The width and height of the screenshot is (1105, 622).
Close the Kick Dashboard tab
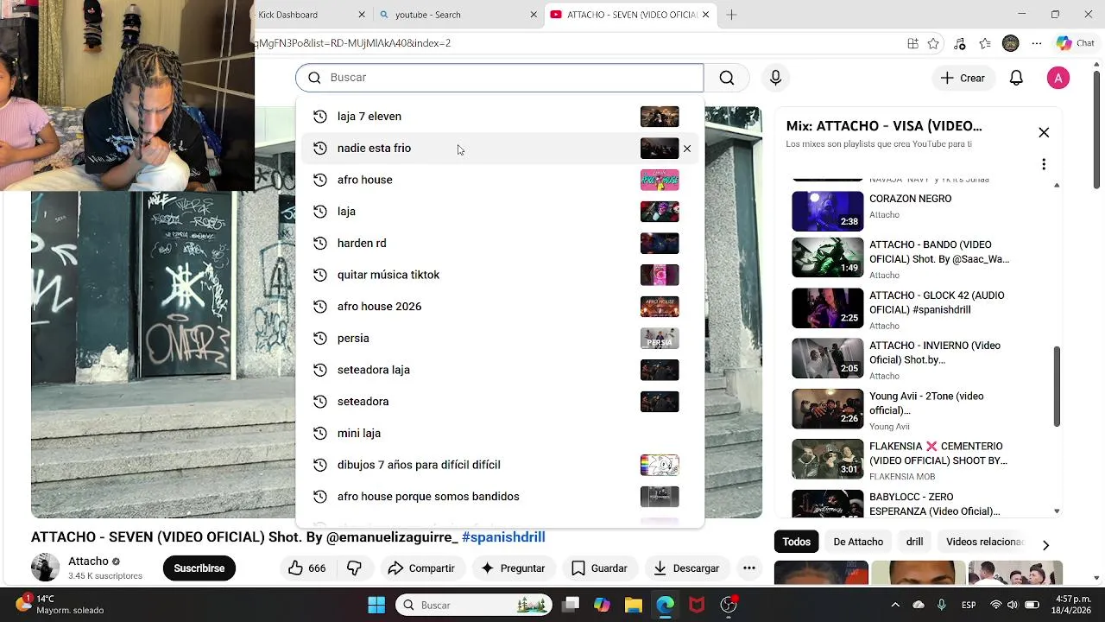tap(362, 15)
